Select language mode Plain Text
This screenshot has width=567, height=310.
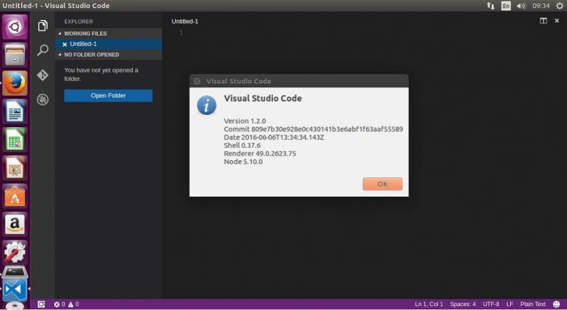click(533, 304)
